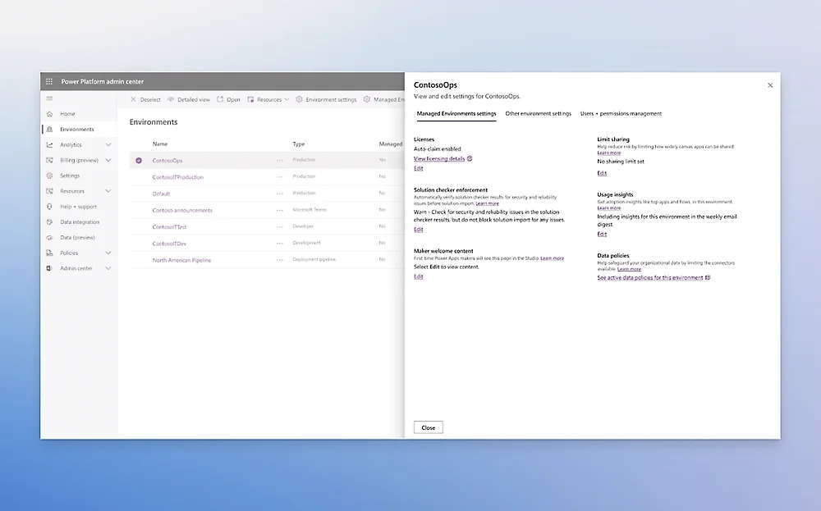Click the Managed Environments gear icon
821x511 pixels.
click(x=366, y=99)
